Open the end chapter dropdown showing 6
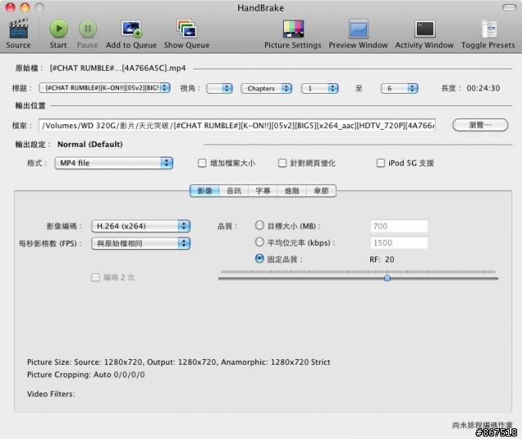The width and height of the screenshot is (522, 439). tap(399, 88)
